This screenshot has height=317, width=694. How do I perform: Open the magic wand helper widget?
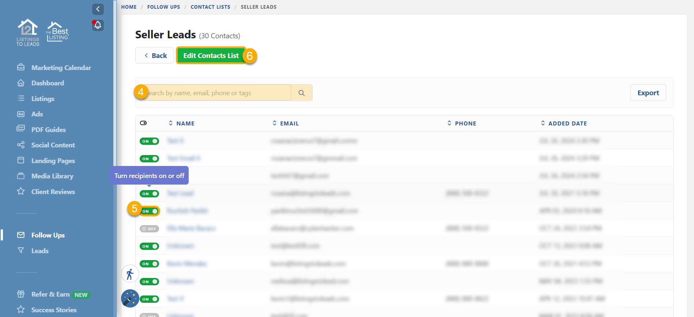point(130,298)
